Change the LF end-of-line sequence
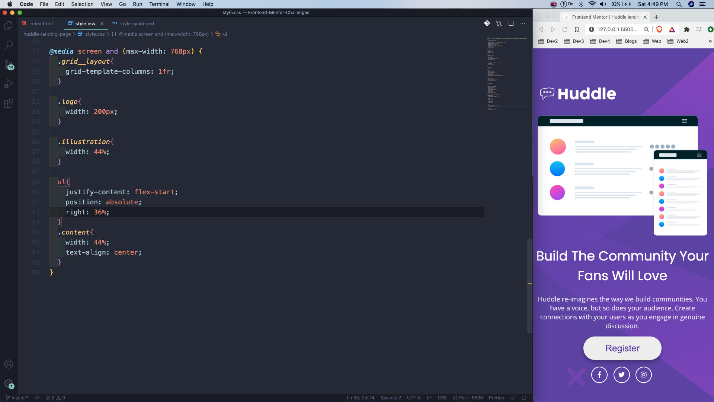Screen dimensions: 714x402 click(x=429, y=398)
